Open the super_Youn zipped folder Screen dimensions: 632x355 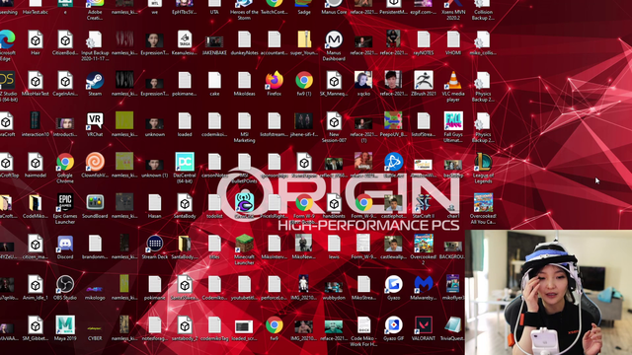pos(304,39)
